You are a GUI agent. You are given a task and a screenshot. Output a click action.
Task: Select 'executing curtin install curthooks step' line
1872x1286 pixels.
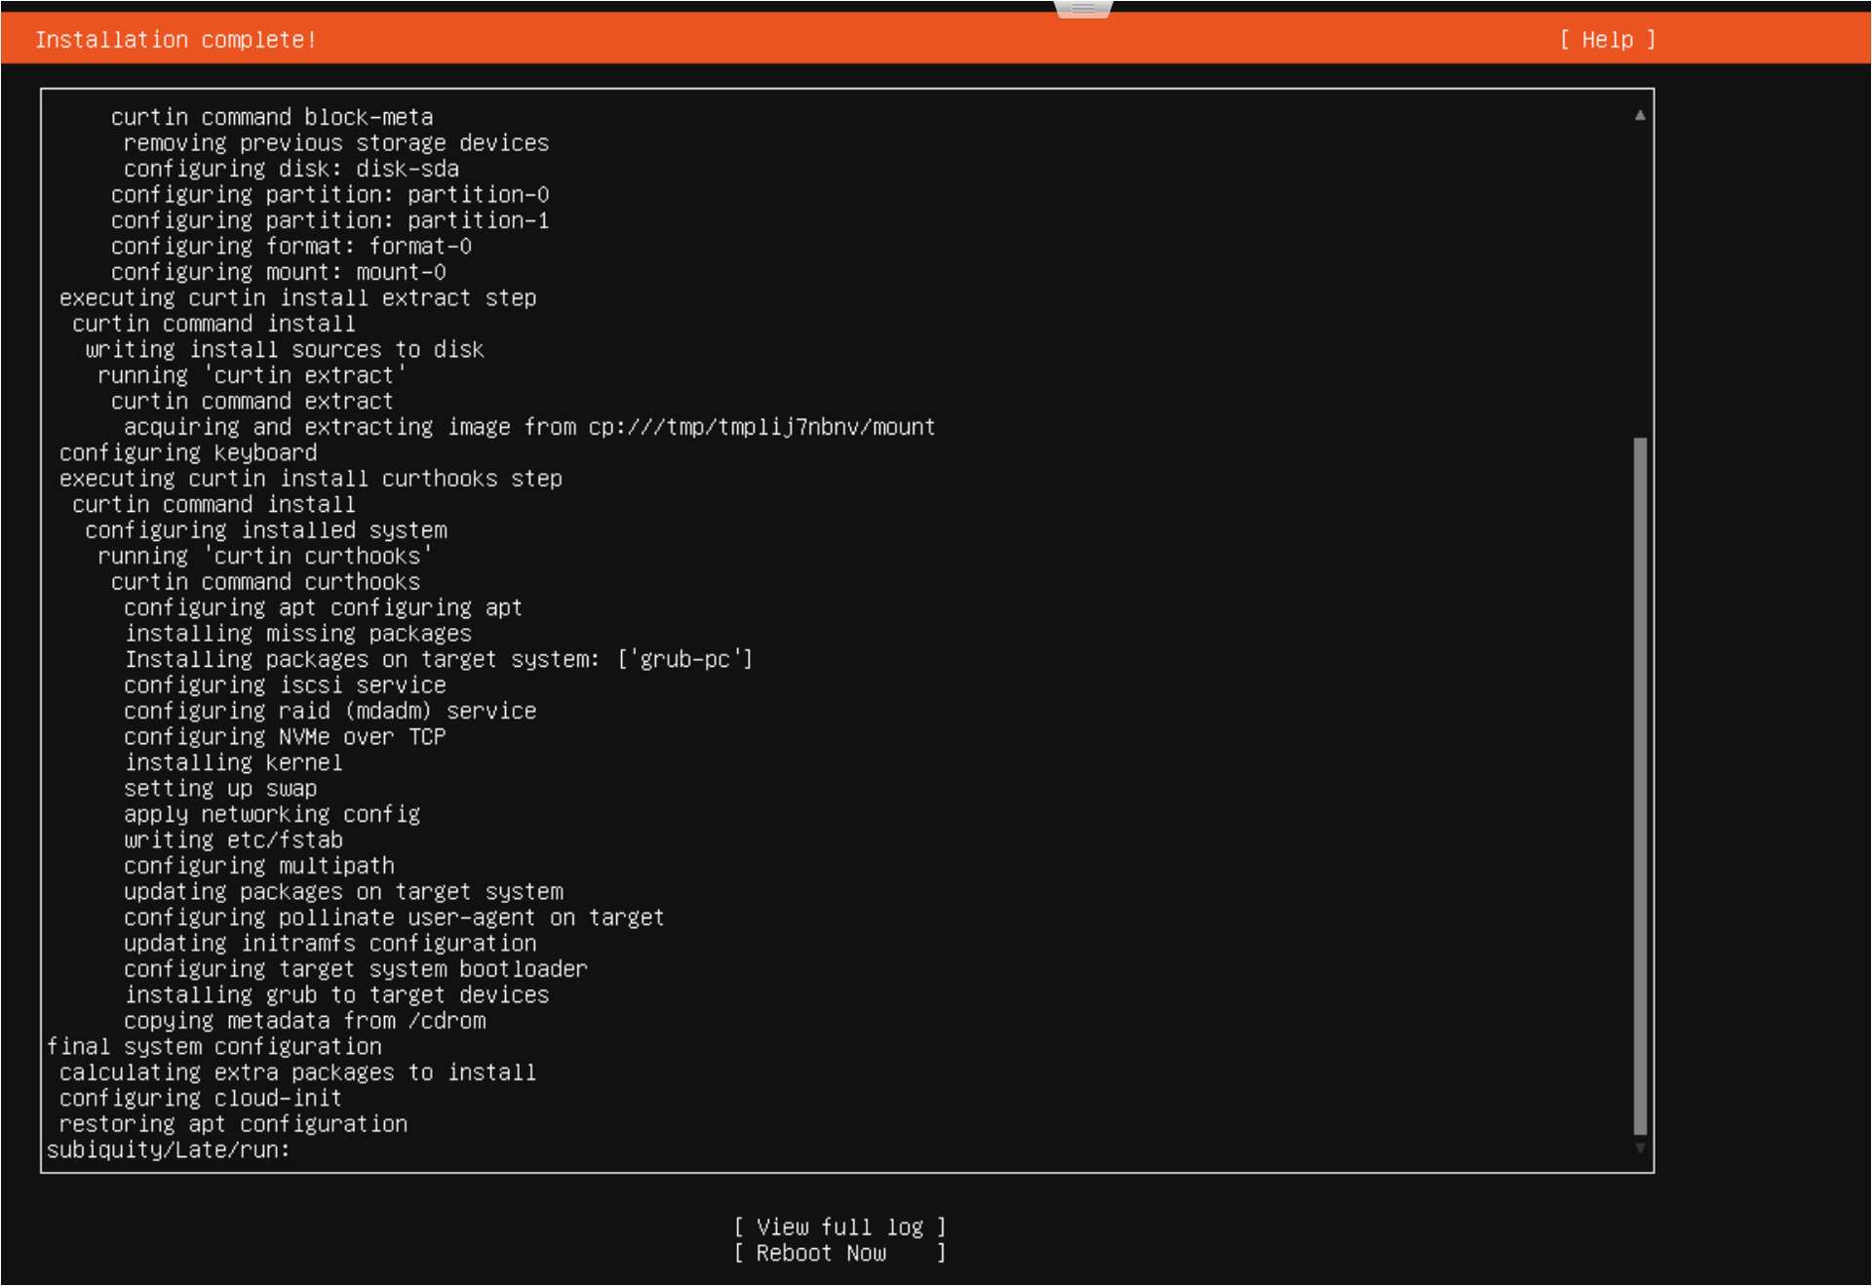310,479
